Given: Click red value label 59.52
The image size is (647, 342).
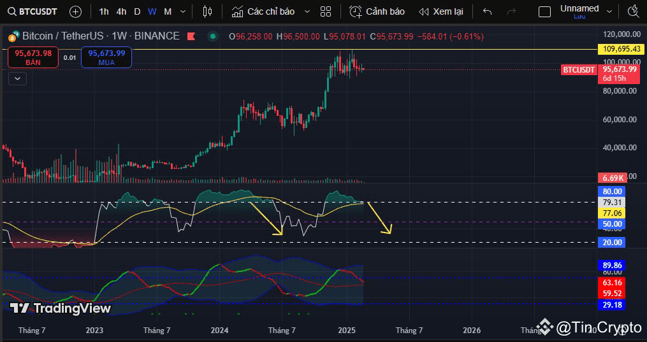Looking at the screenshot, I should [x=612, y=294].
